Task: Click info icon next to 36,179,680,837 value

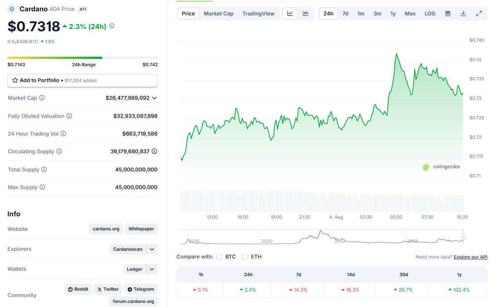Action: 154,151
